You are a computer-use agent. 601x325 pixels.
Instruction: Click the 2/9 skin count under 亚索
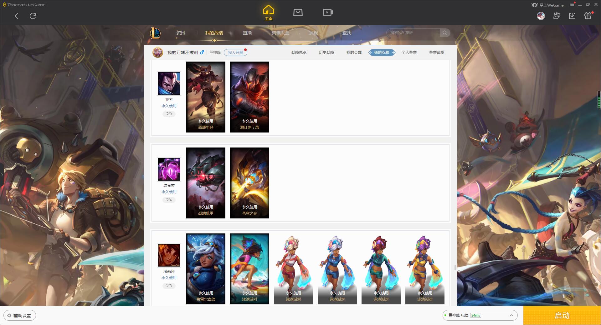tap(169, 114)
